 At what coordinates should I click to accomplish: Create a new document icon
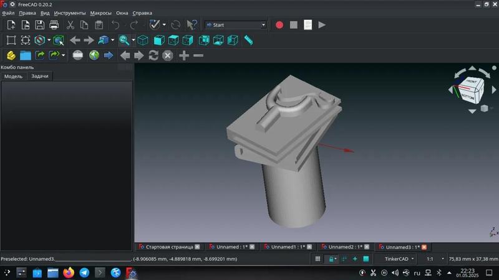[x=11, y=25]
